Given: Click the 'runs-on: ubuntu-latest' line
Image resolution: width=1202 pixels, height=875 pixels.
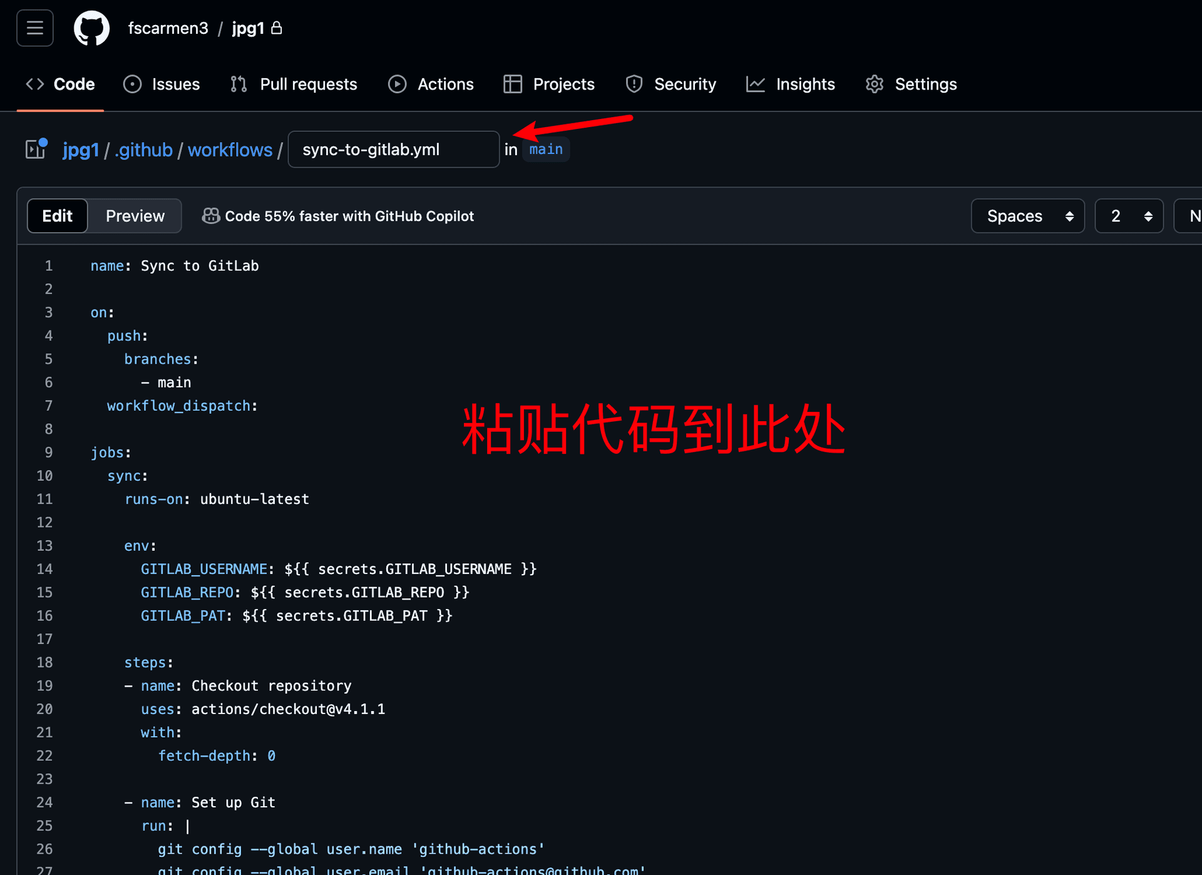Looking at the screenshot, I should point(217,499).
